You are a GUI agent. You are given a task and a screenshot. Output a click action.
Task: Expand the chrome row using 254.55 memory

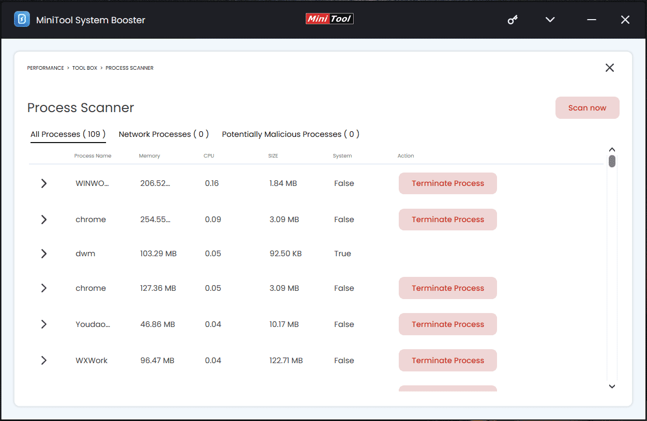44,220
